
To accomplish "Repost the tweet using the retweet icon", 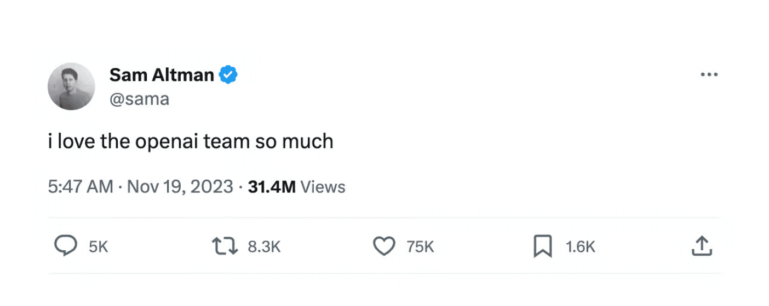I will [x=225, y=246].
